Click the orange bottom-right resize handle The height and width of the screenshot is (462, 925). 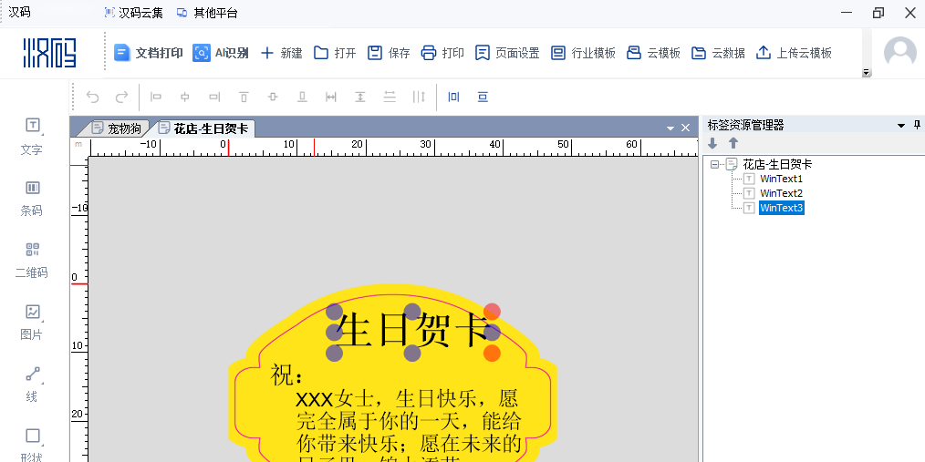click(492, 353)
